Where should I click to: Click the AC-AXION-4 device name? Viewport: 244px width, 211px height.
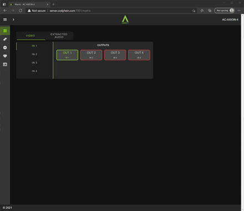(x=230, y=19)
